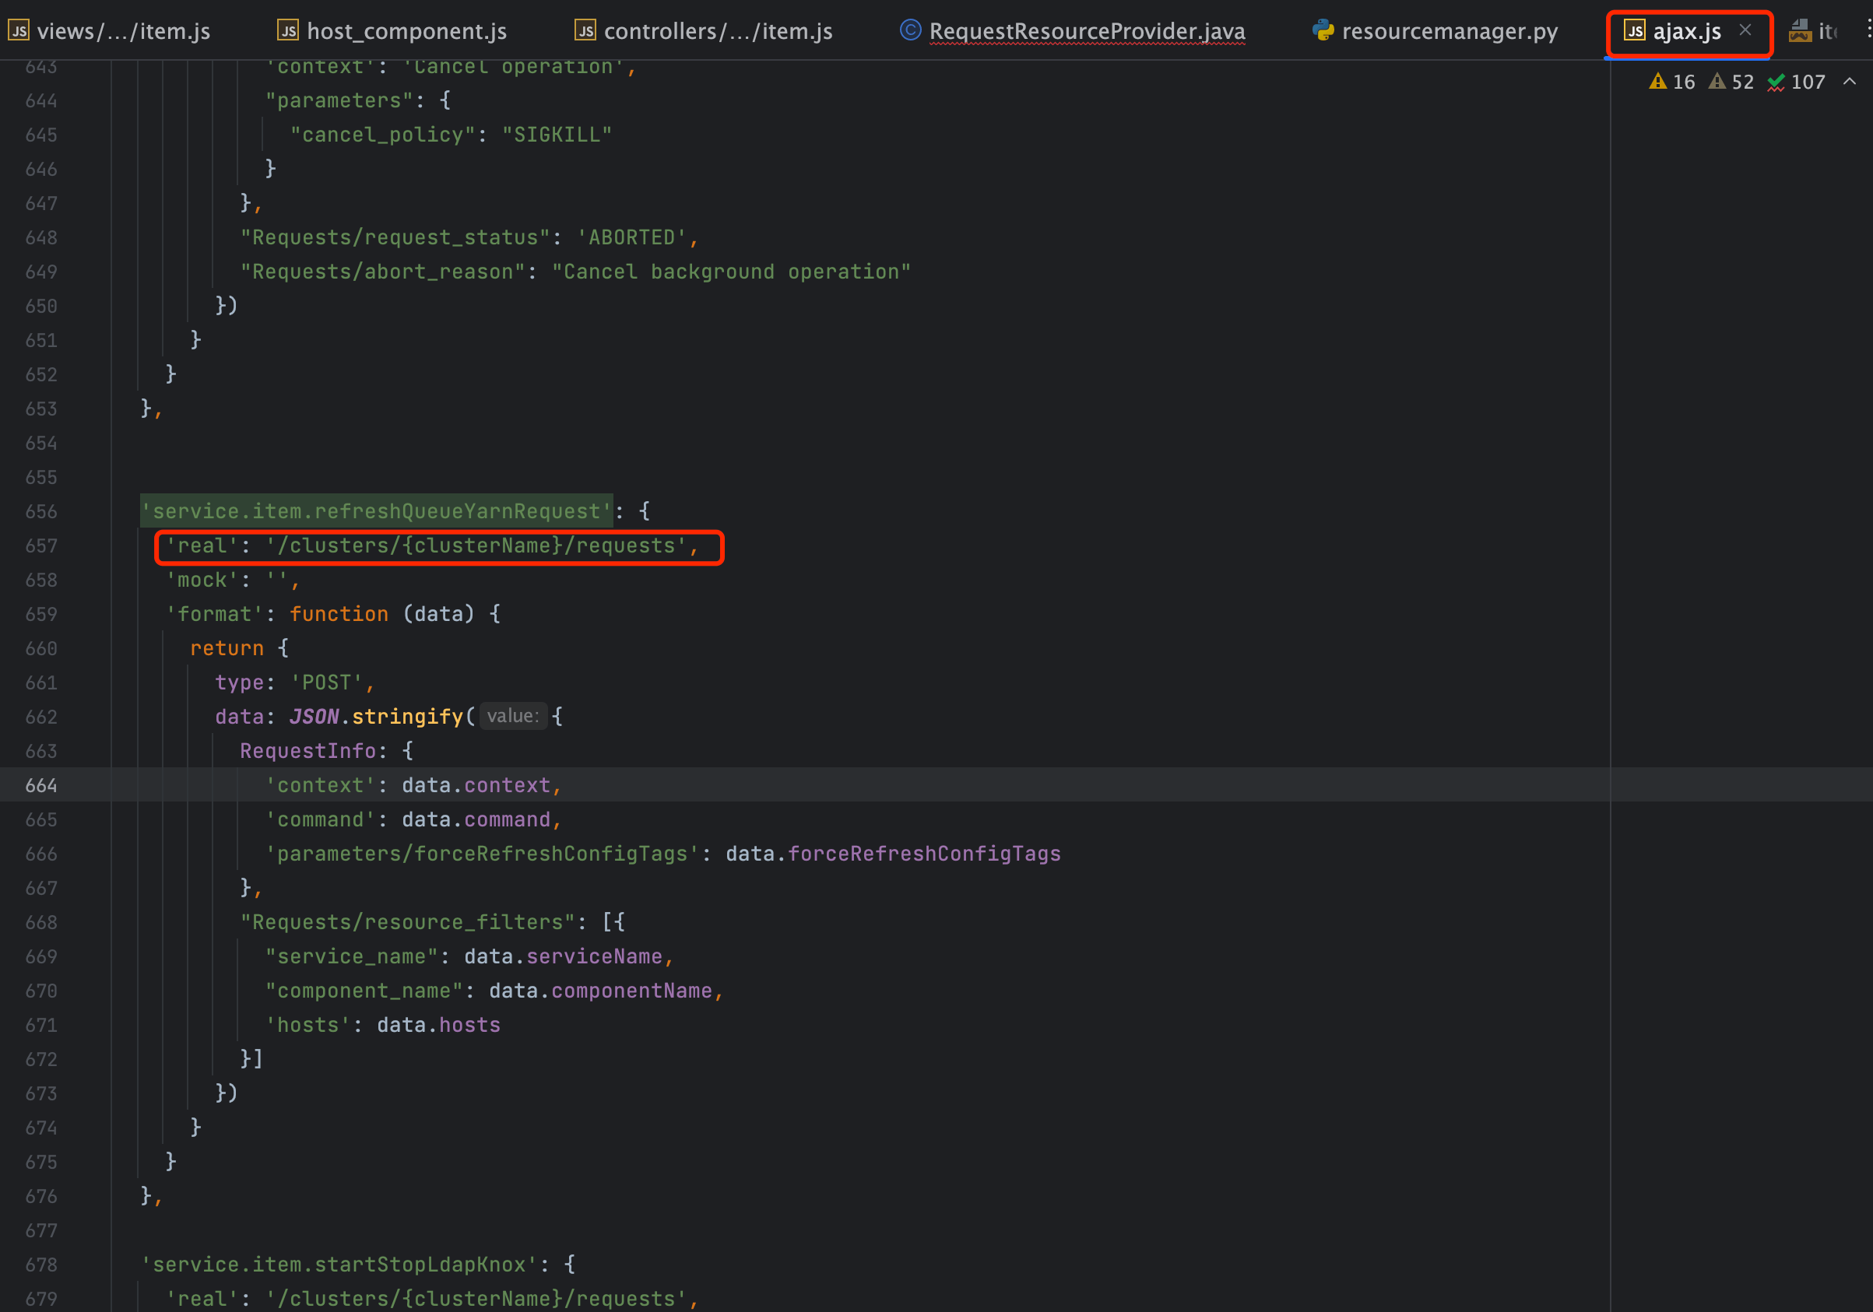Click line number 678 in the gutter

(40, 1265)
